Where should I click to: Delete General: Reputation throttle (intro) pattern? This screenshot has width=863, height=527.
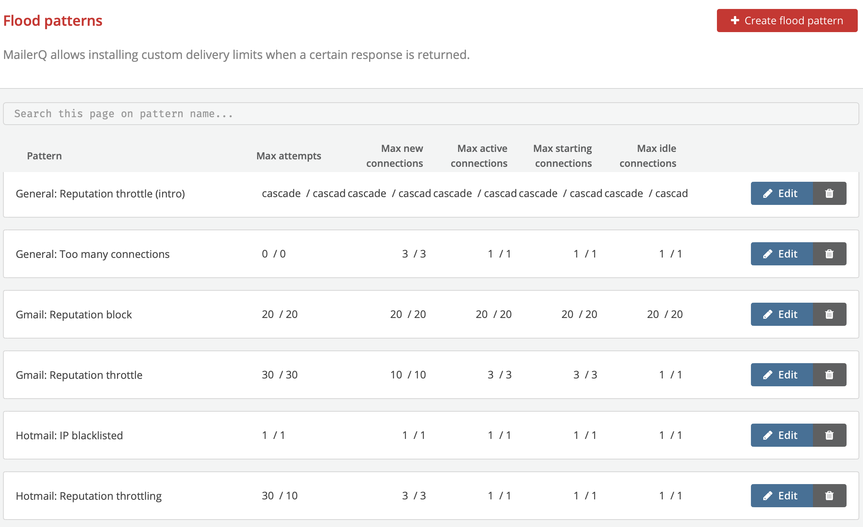(829, 193)
